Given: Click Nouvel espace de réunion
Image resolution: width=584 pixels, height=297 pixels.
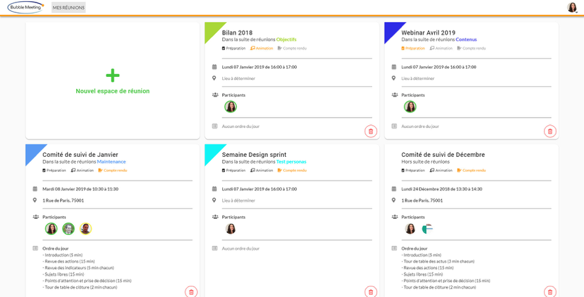Looking at the screenshot, I should click(112, 91).
